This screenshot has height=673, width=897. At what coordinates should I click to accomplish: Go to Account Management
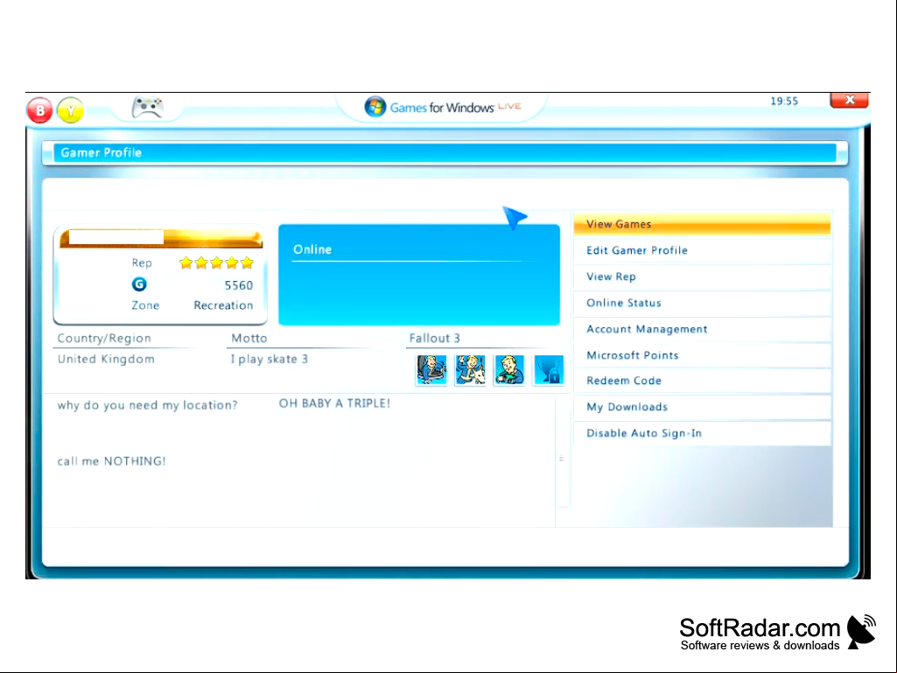702,330
